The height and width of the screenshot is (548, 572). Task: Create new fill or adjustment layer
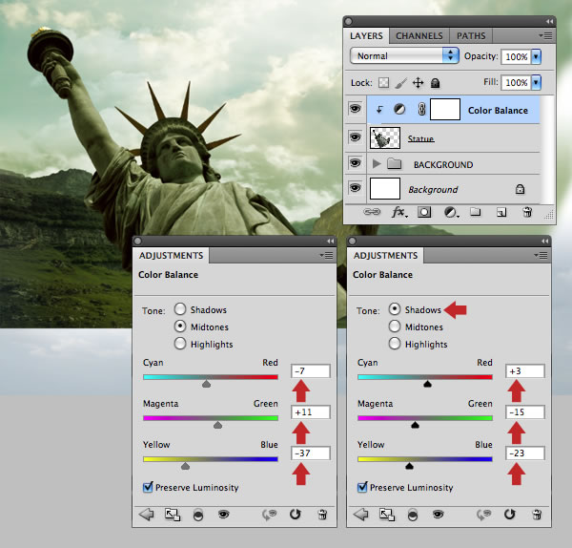[451, 212]
